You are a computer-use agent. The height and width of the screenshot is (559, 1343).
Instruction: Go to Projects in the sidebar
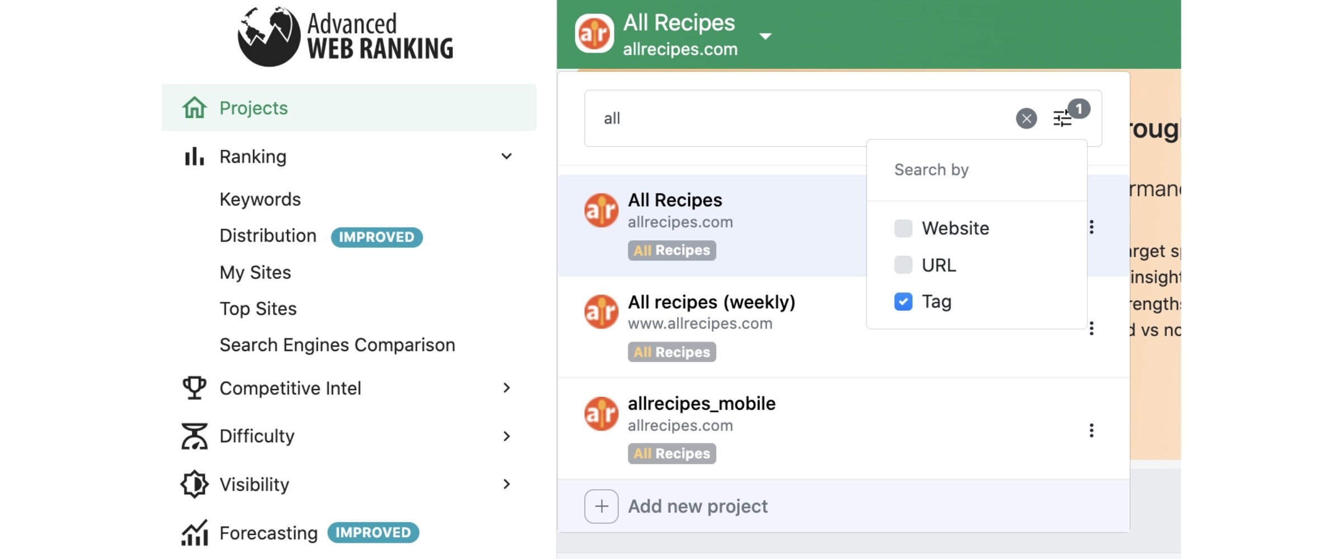coord(349,107)
